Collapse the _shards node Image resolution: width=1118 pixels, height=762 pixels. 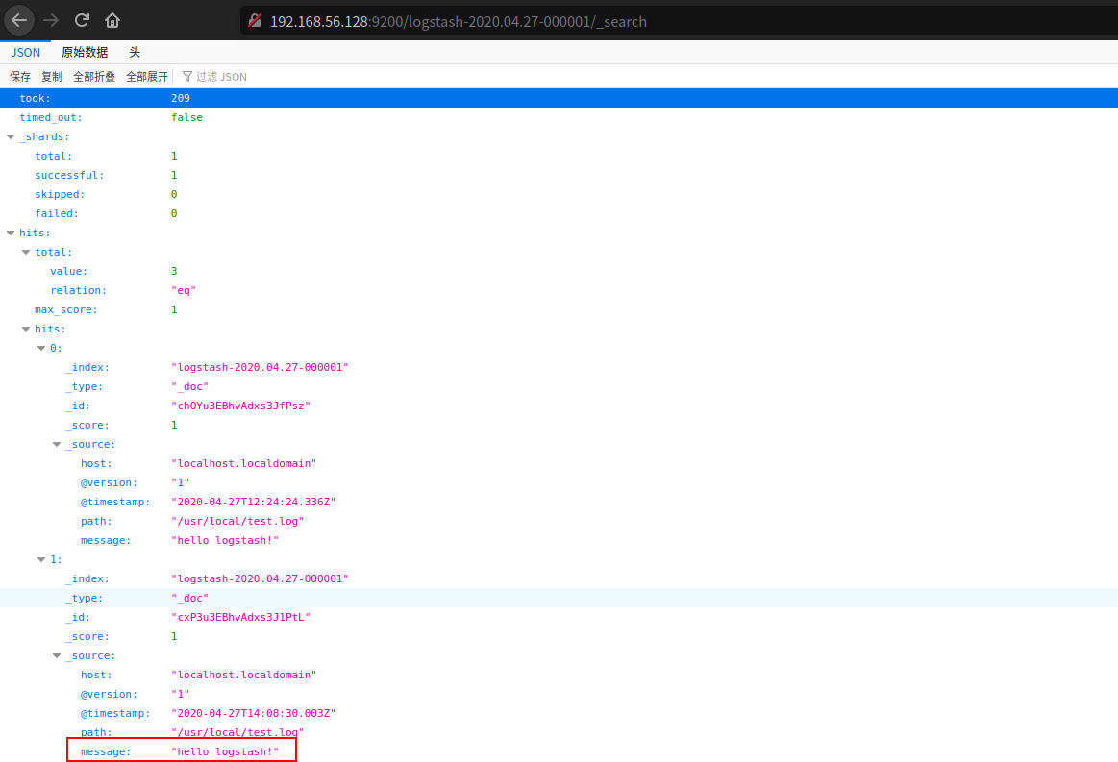point(10,135)
